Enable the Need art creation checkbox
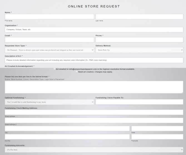 (x=77, y=72)
